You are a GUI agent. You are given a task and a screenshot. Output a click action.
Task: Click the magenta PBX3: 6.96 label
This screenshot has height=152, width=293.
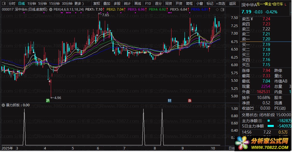coord(136,9)
